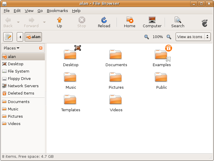Click the alan path bar button

[33, 37]
